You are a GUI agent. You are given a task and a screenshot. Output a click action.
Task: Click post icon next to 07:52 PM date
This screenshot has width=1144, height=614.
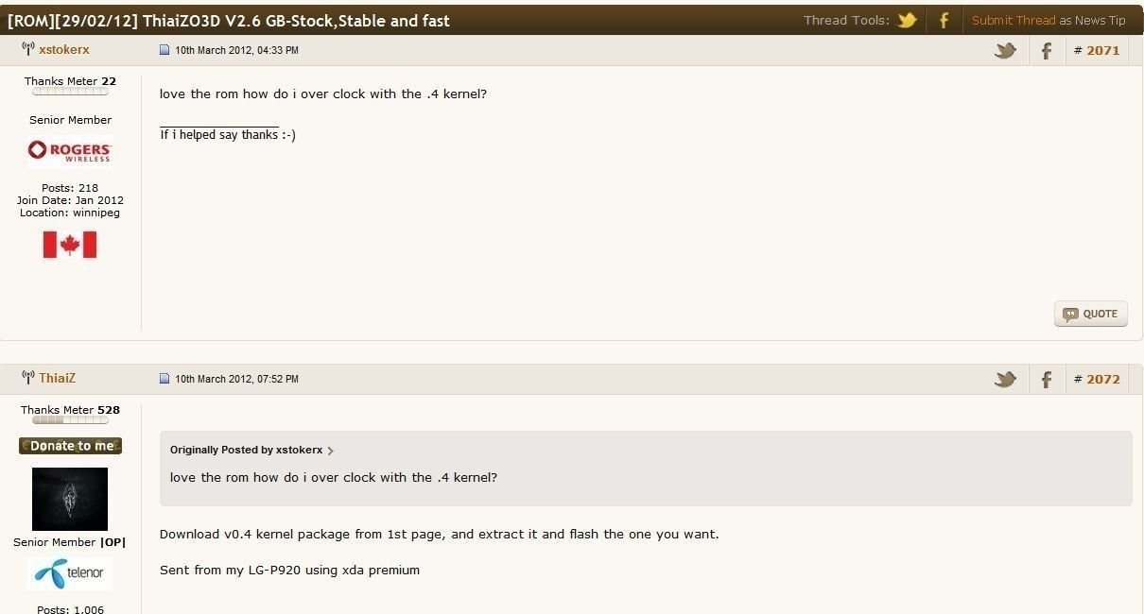(x=165, y=379)
